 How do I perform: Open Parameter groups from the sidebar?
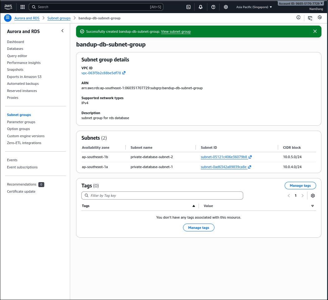point(21,122)
